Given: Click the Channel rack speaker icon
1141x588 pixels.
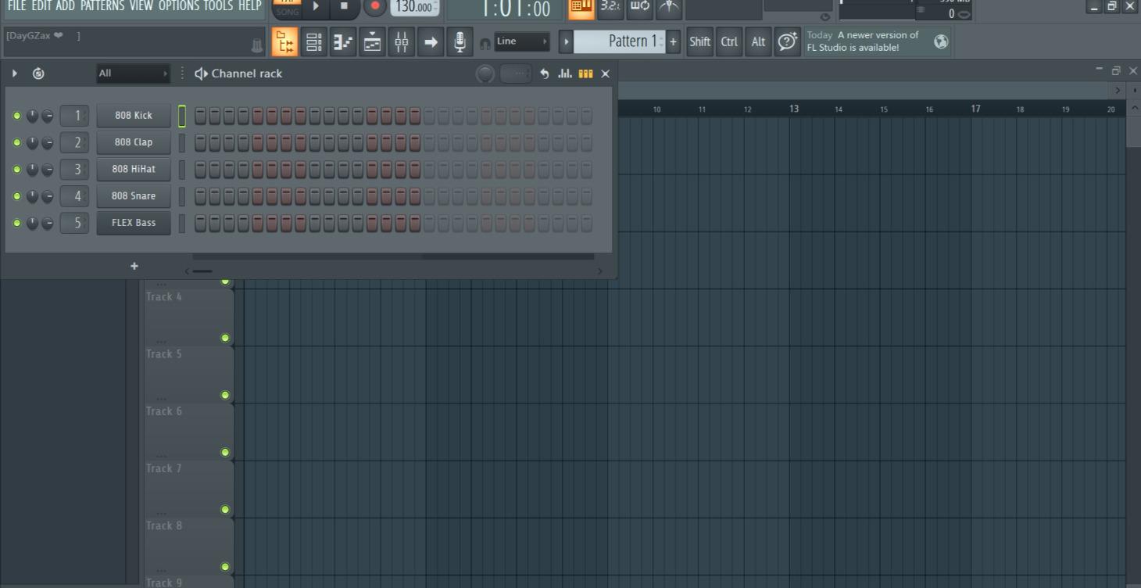Looking at the screenshot, I should [201, 73].
